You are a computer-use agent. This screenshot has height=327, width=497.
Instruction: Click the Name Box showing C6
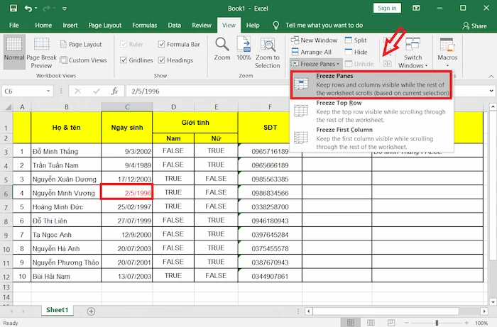pyautogui.click(x=23, y=92)
